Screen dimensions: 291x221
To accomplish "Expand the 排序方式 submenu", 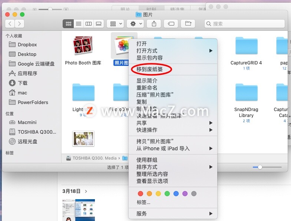I will pos(173,167).
